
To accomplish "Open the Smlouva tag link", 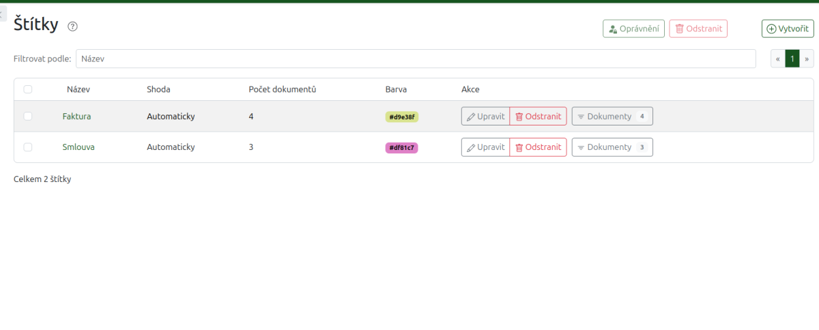I will click(x=78, y=147).
